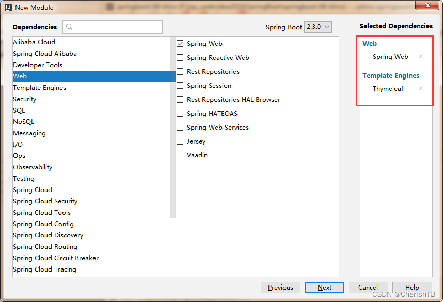The height and width of the screenshot is (302, 443).
Task: Check the Spring HATEOAS option
Action: click(x=180, y=113)
